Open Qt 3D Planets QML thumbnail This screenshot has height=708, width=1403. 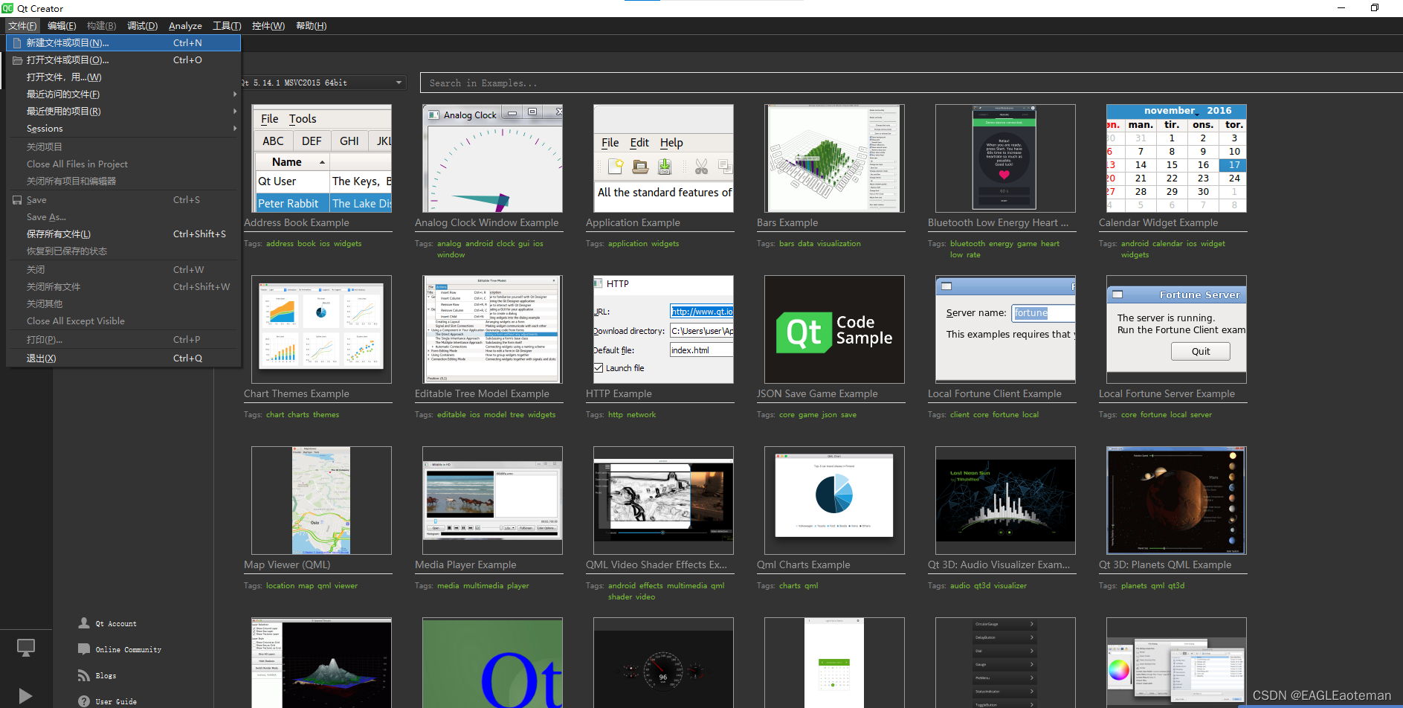coord(1176,501)
